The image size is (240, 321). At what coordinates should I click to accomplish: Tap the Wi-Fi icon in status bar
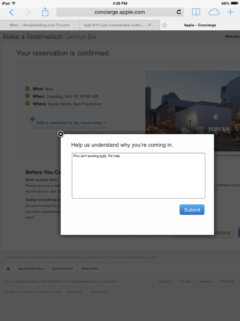click(x=13, y=3)
